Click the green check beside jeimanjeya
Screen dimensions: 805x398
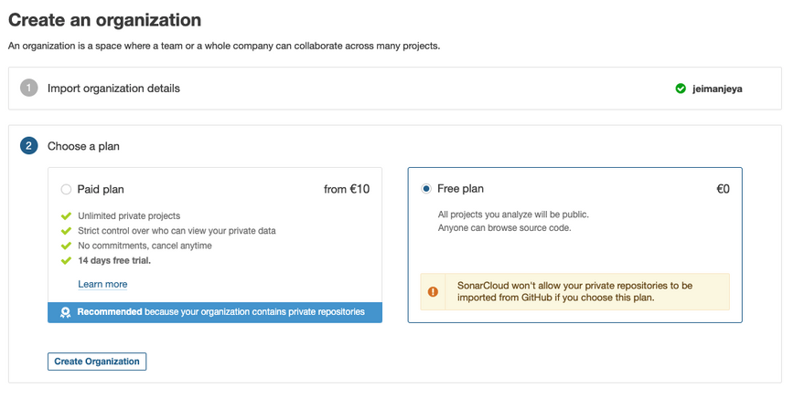pyautogui.click(x=681, y=89)
